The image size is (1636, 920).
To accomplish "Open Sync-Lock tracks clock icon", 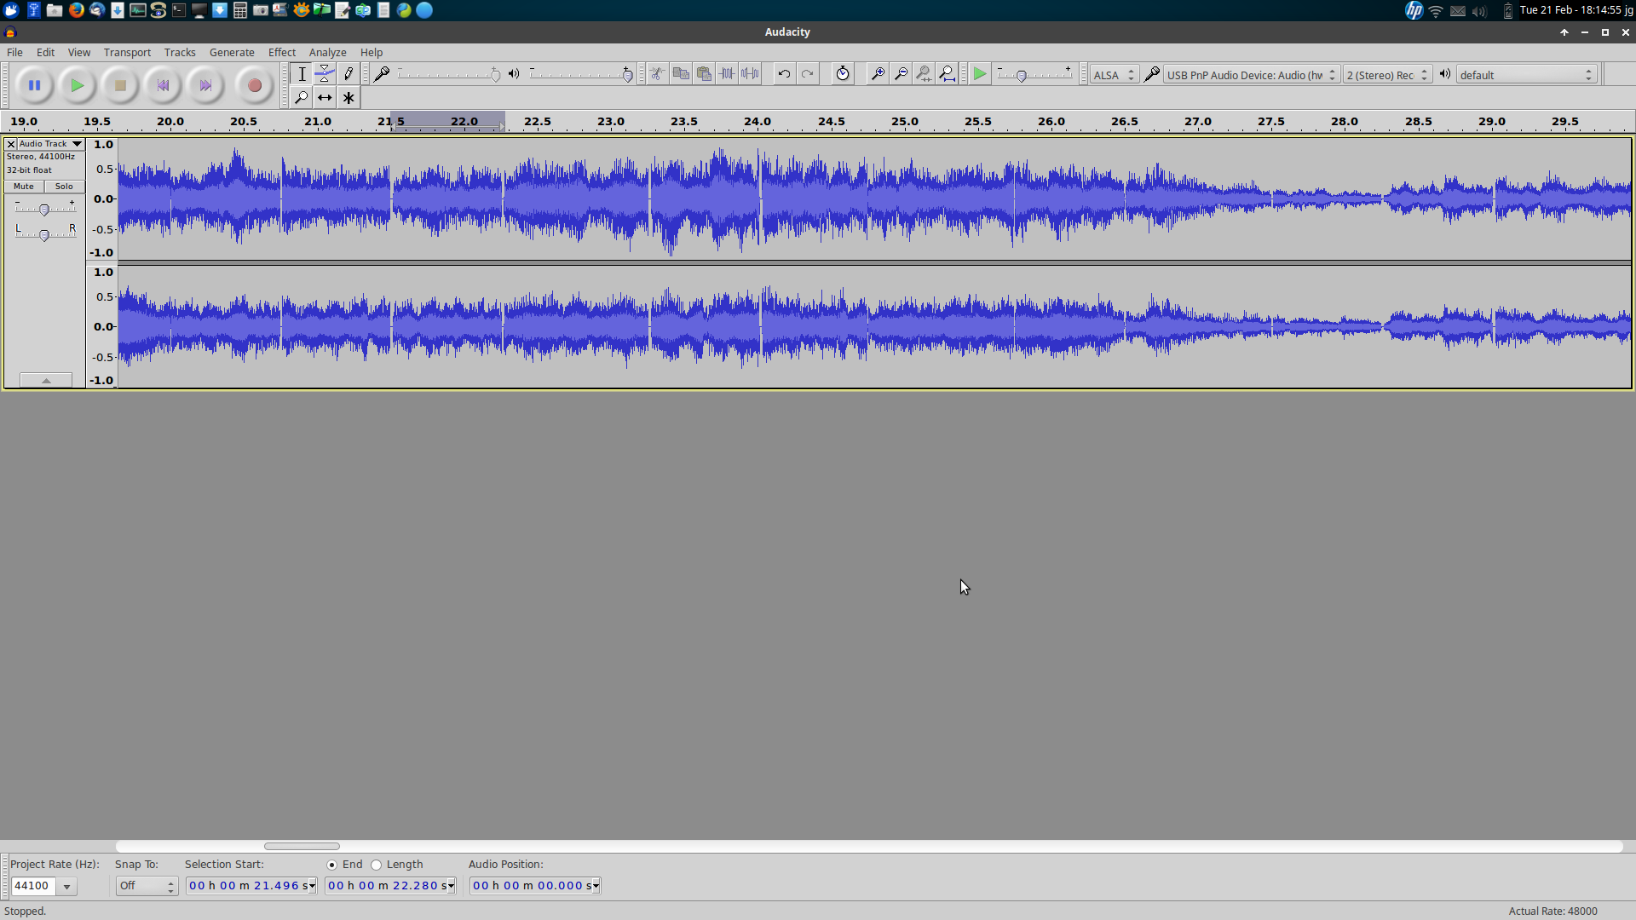I will click(843, 74).
